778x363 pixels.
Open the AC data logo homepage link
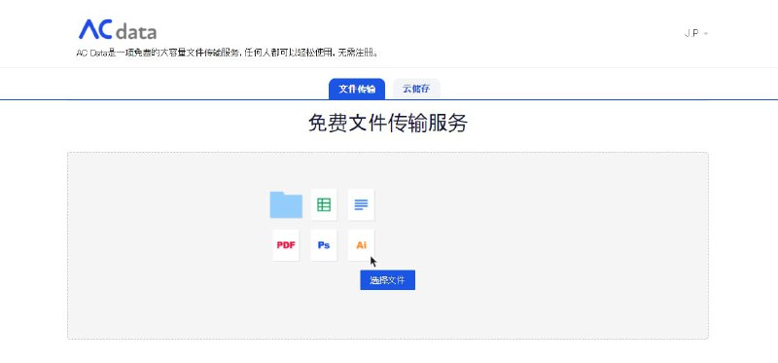(x=118, y=30)
